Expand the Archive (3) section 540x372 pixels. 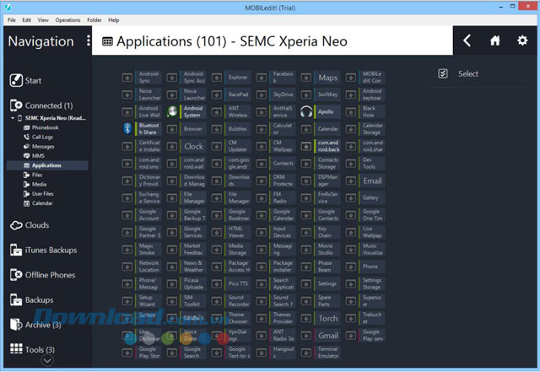tap(15, 325)
